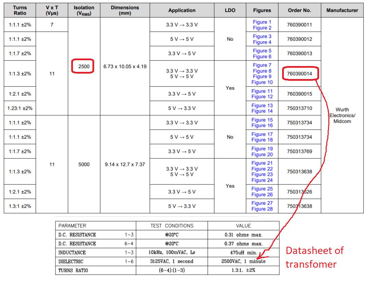Jump to Figure 21

click(x=262, y=163)
